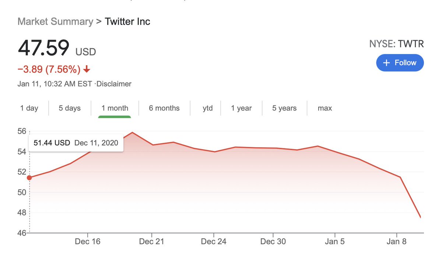Show the max range chart
The height and width of the screenshot is (256, 442).
tap(325, 108)
